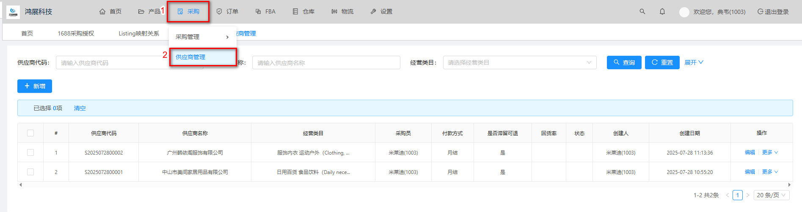Open 首页 home in top navigation

[x=110, y=12]
